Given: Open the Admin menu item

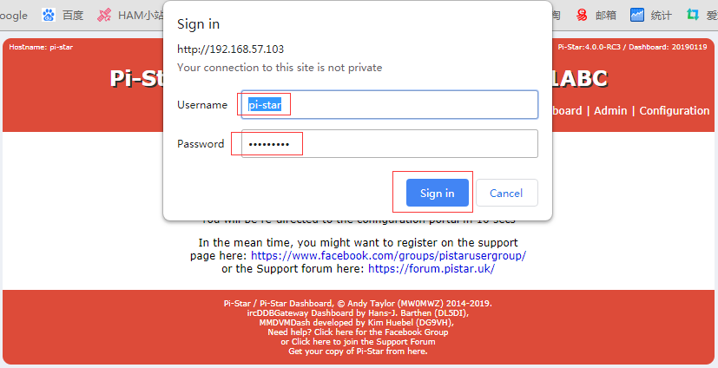Looking at the screenshot, I should [610, 111].
